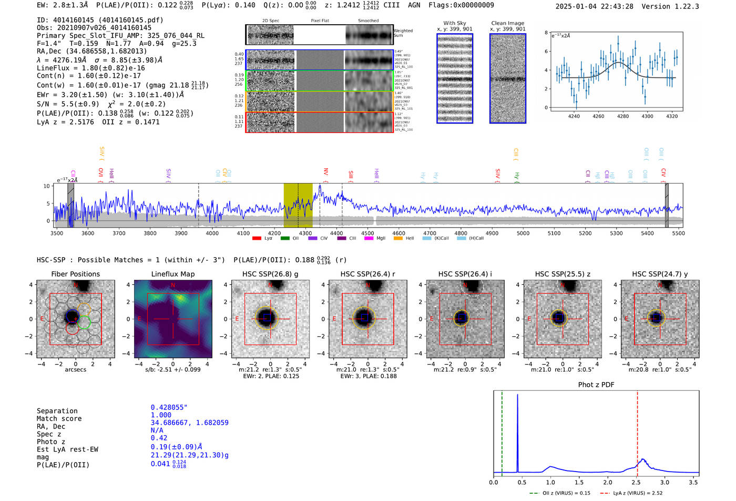Open the Lineflux Map panel

173,319
